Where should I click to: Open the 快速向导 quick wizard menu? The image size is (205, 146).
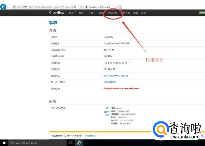[113, 13]
